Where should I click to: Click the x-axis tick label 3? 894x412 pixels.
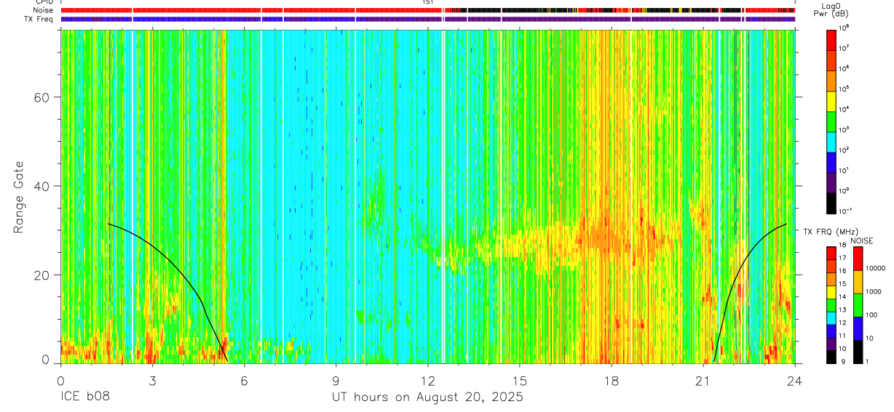pos(152,380)
